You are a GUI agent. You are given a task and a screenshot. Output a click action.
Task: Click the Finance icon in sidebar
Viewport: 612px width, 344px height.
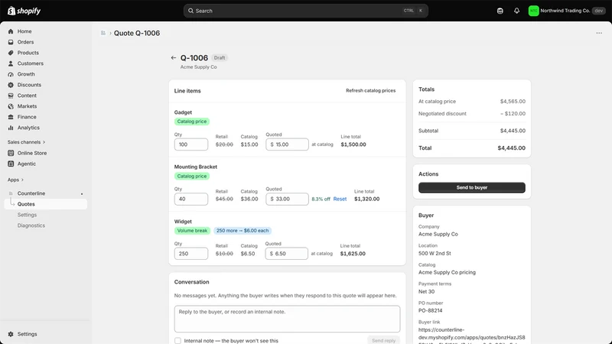click(x=11, y=117)
